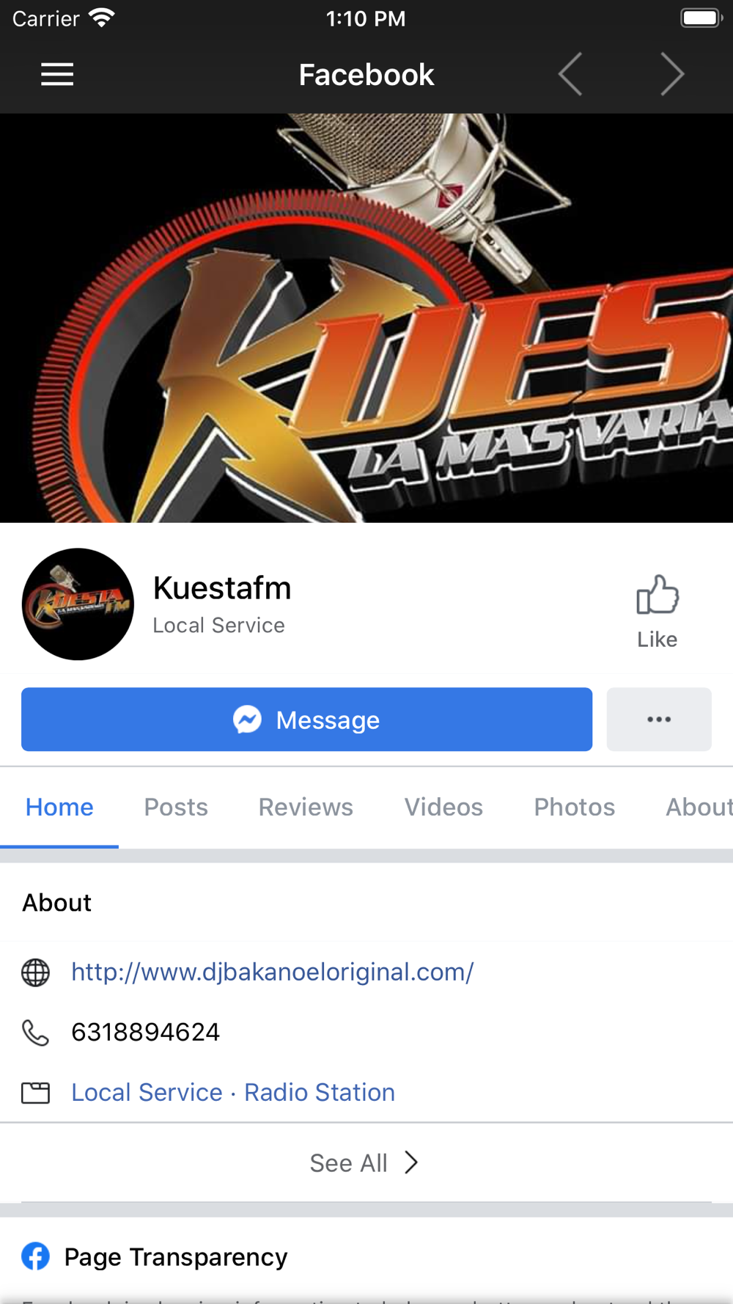This screenshot has width=733, height=1304.
Task: Tap the back navigation arrow
Action: click(570, 74)
